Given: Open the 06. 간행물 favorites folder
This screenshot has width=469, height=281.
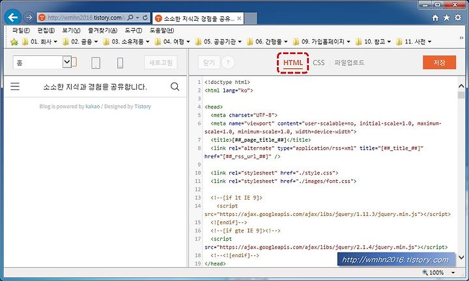Looking at the screenshot, I should [x=267, y=42].
